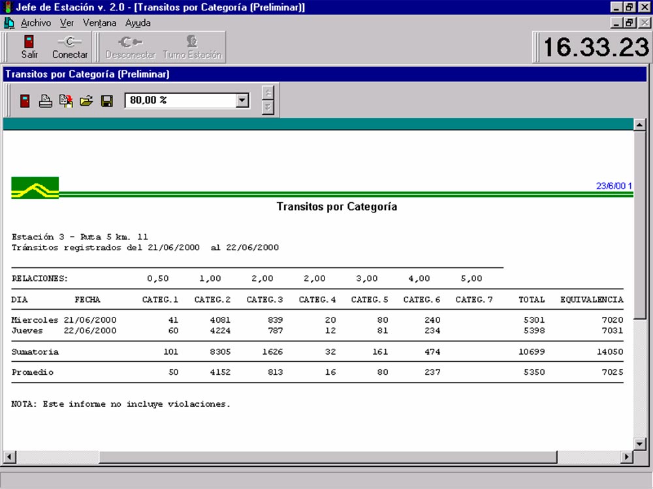Viewport: 653px width, 489px height.
Task: Click the Jueves total value 5398
Action: [534, 331]
